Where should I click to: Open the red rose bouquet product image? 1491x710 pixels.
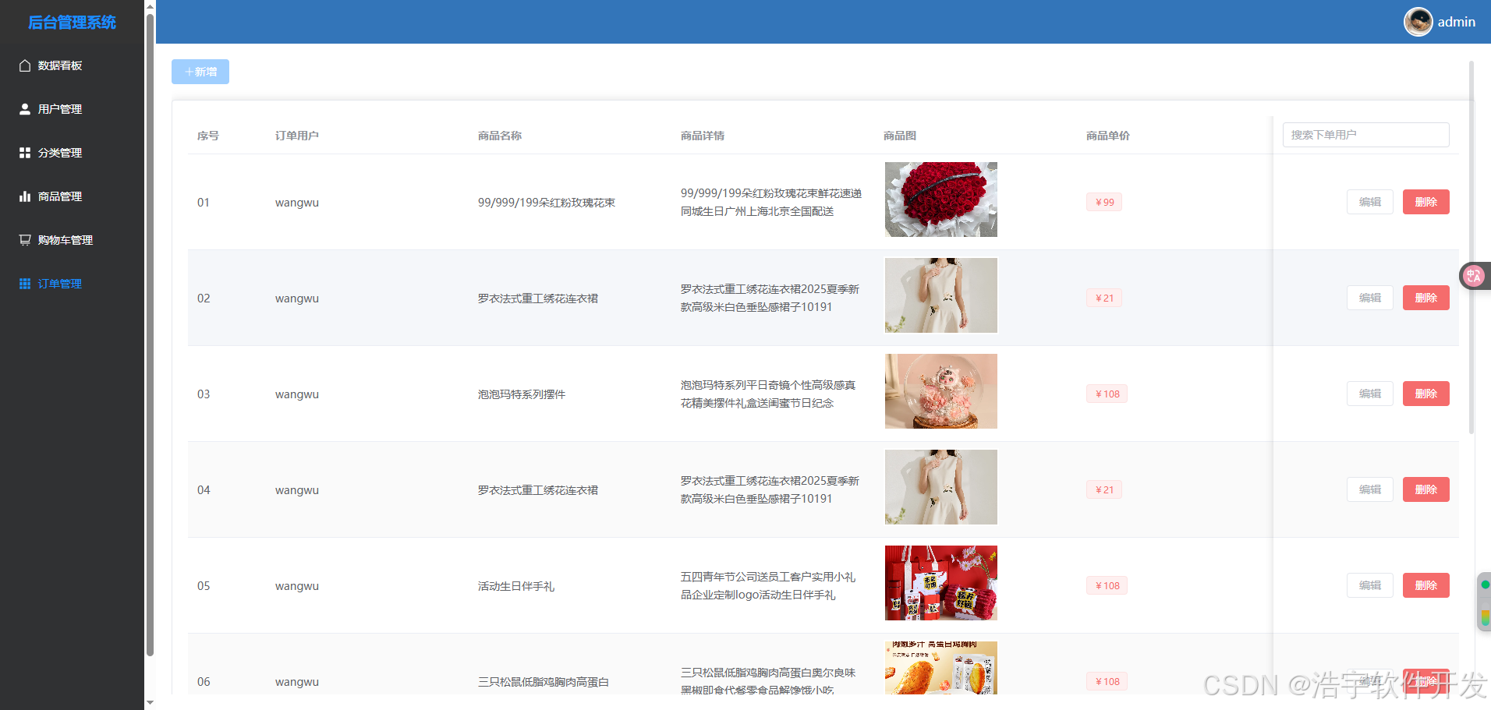pyautogui.click(x=941, y=200)
